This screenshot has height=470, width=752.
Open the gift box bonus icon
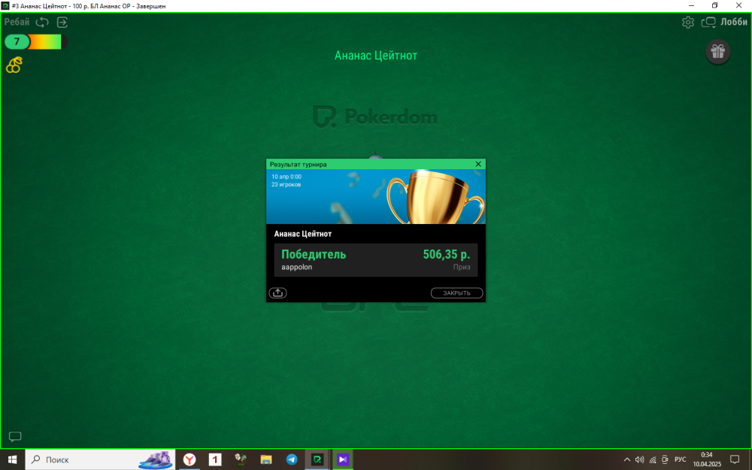coord(717,51)
